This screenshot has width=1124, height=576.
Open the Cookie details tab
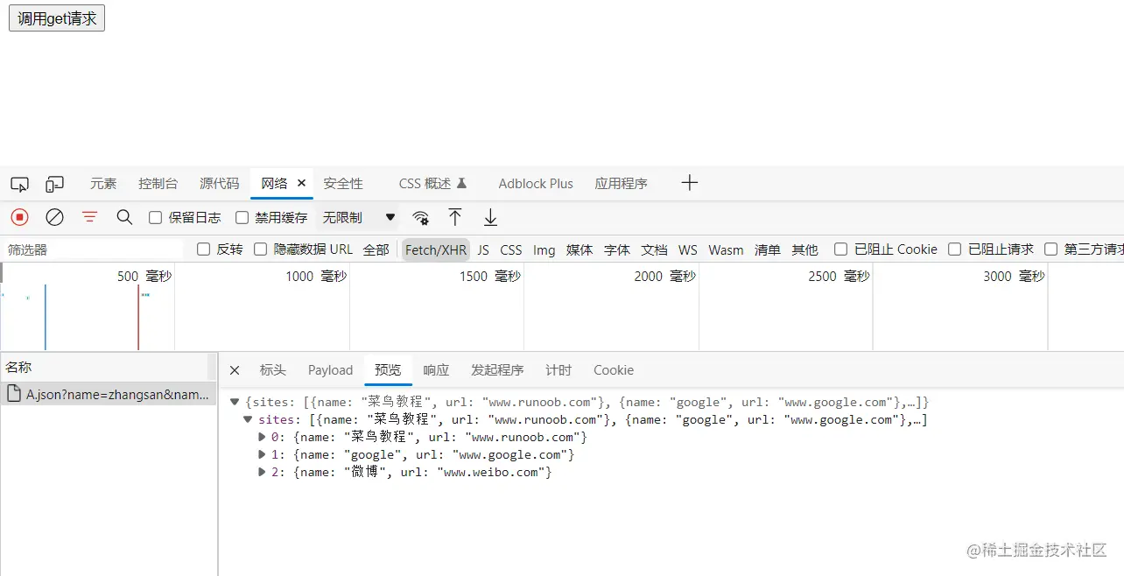click(x=614, y=370)
